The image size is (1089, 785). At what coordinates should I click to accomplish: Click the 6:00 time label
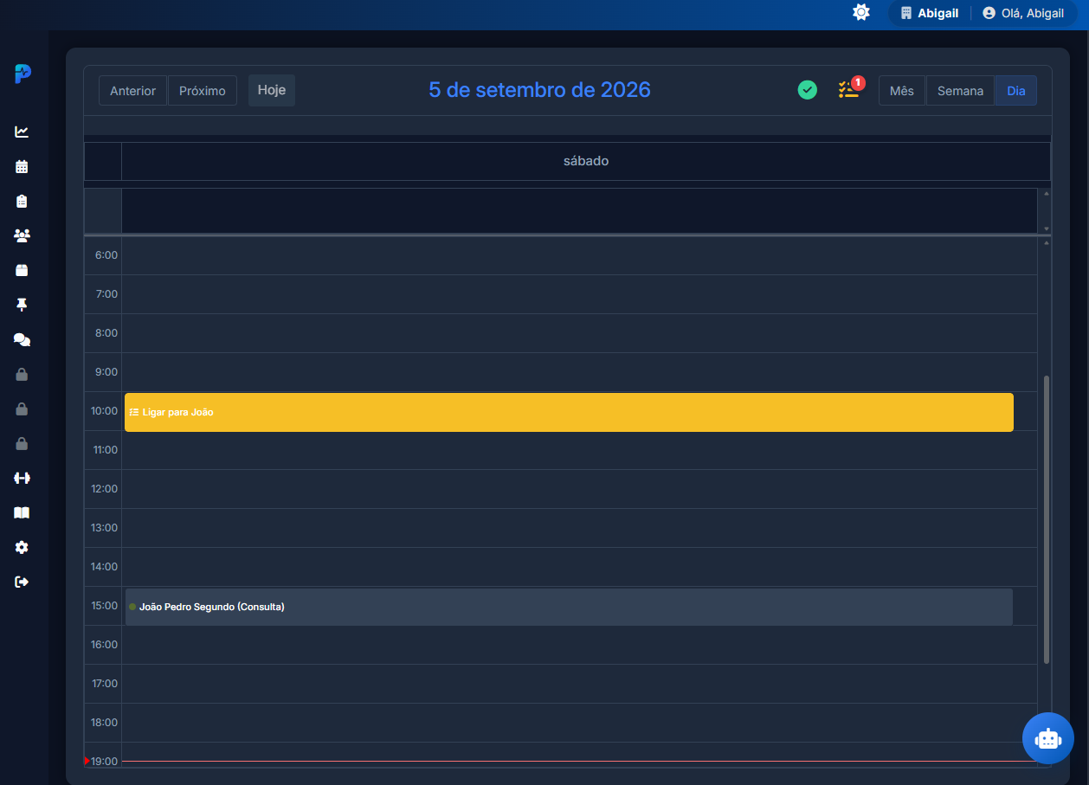pyautogui.click(x=106, y=255)
